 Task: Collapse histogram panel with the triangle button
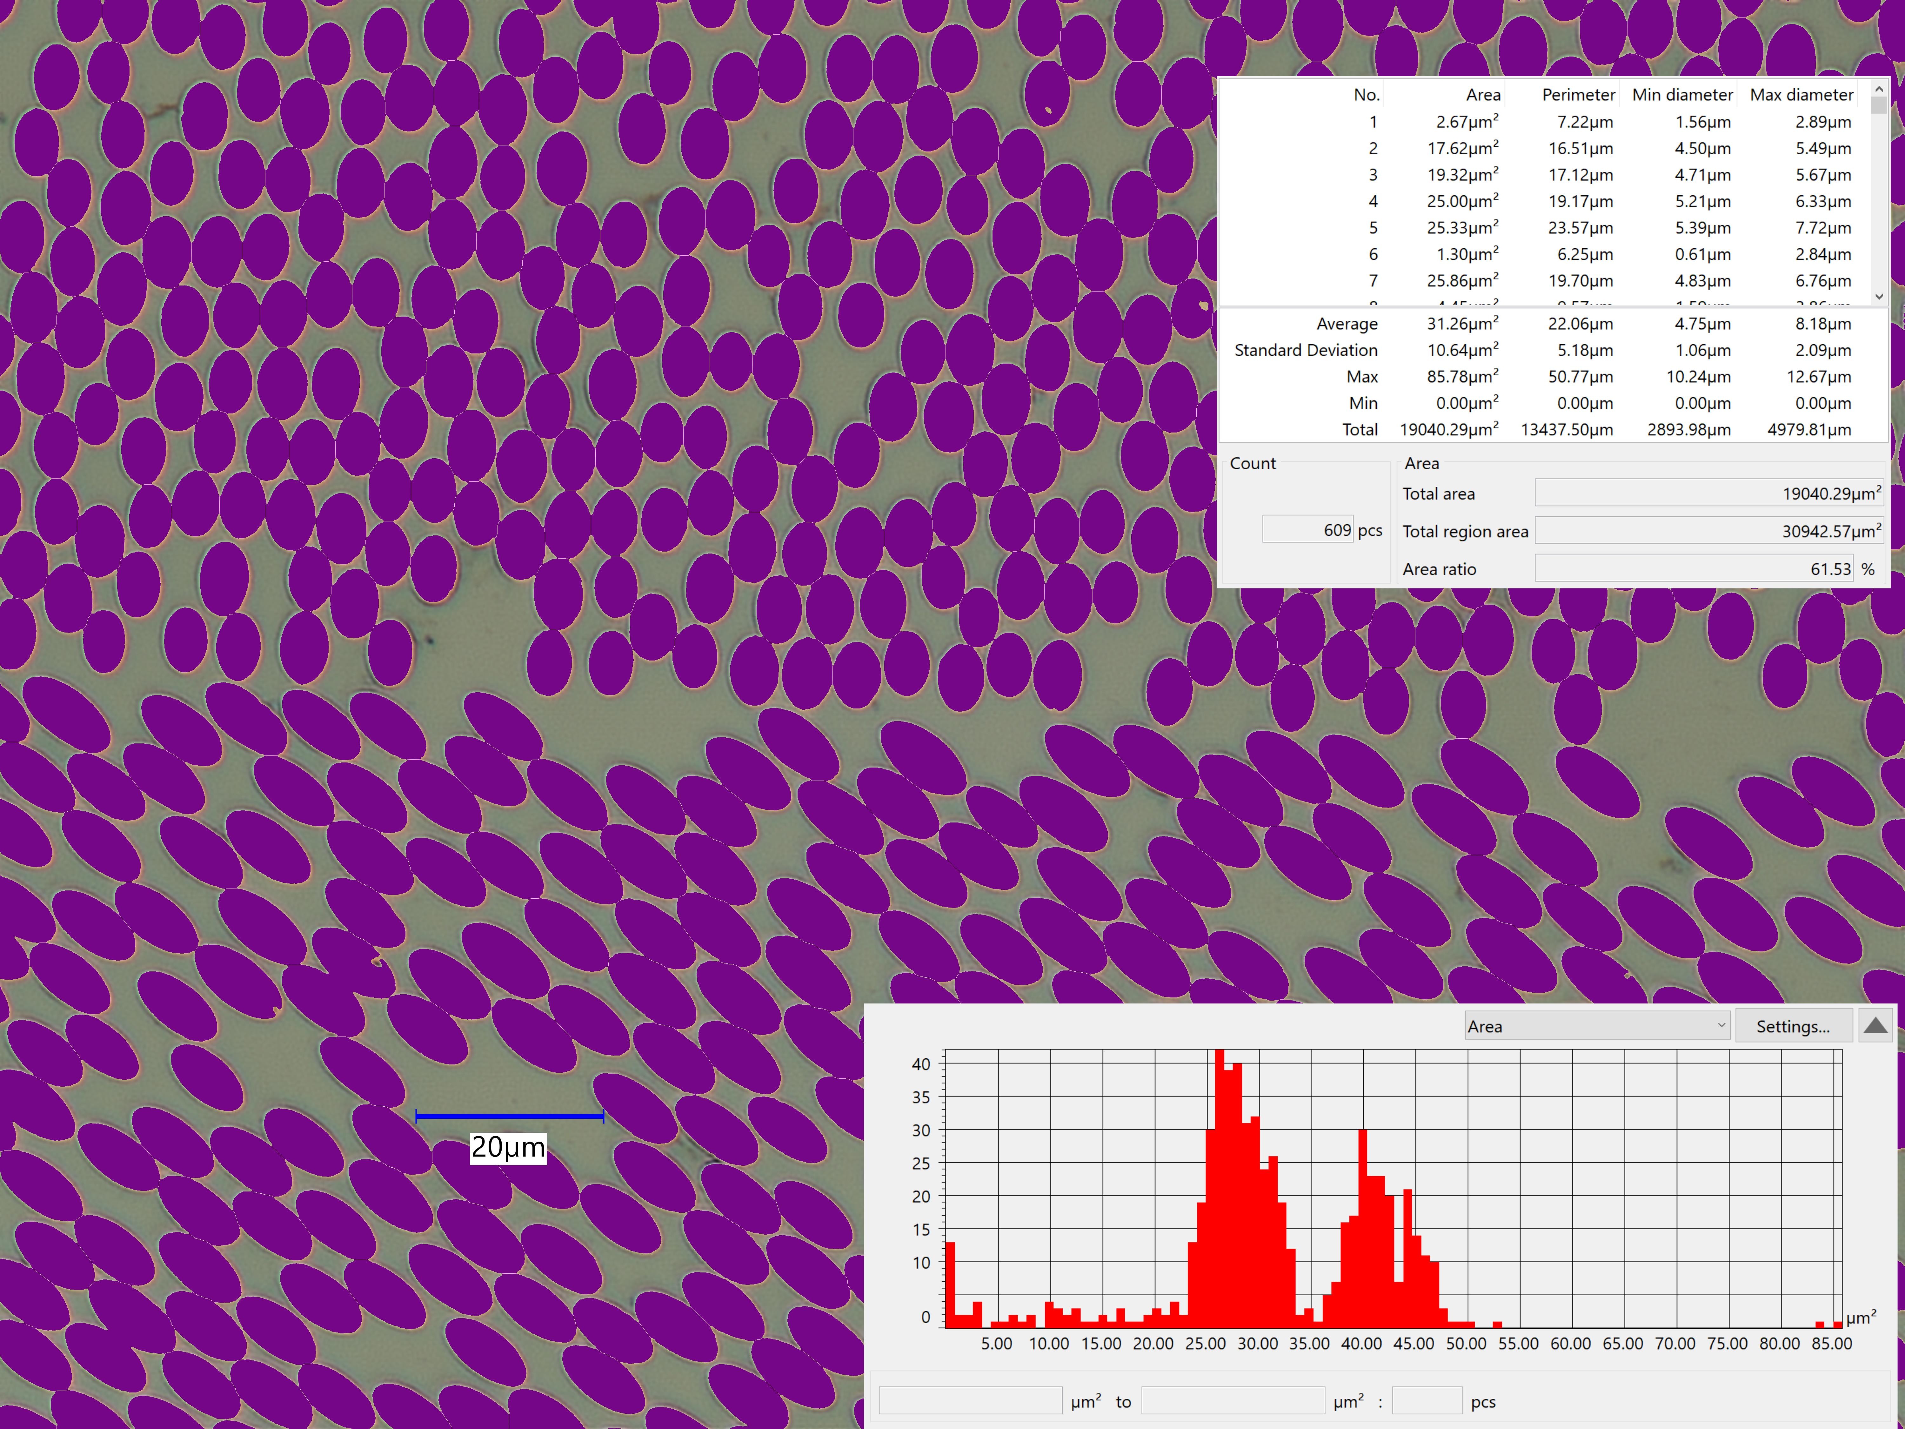click(1875, 1026)
